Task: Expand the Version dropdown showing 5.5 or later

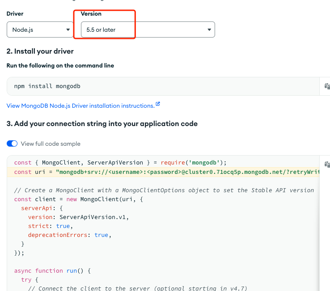Action: [x=148, y=30]
